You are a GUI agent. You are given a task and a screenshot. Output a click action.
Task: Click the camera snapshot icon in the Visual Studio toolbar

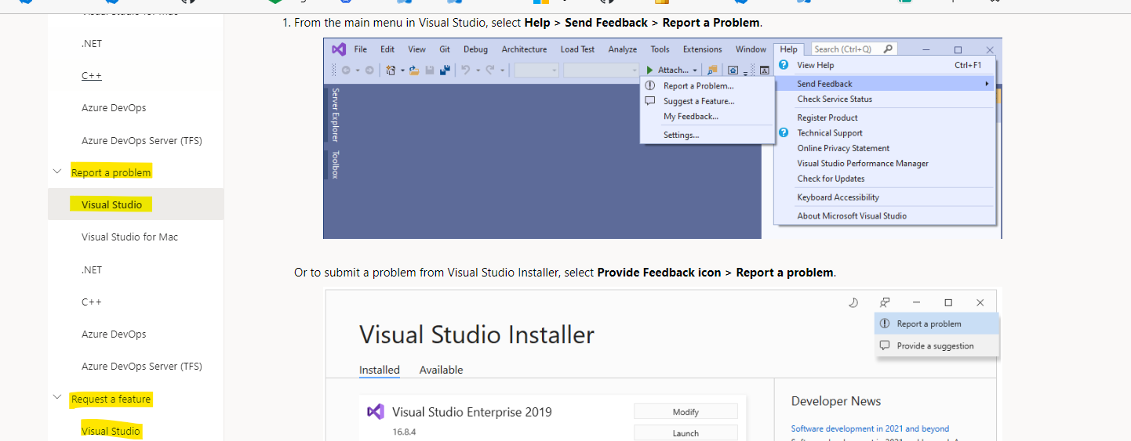(x=733, y=70)
